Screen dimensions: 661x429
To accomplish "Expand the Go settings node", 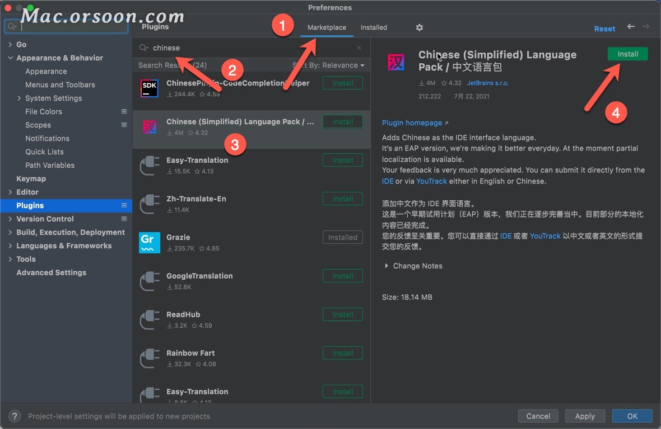I will (10, 44).
